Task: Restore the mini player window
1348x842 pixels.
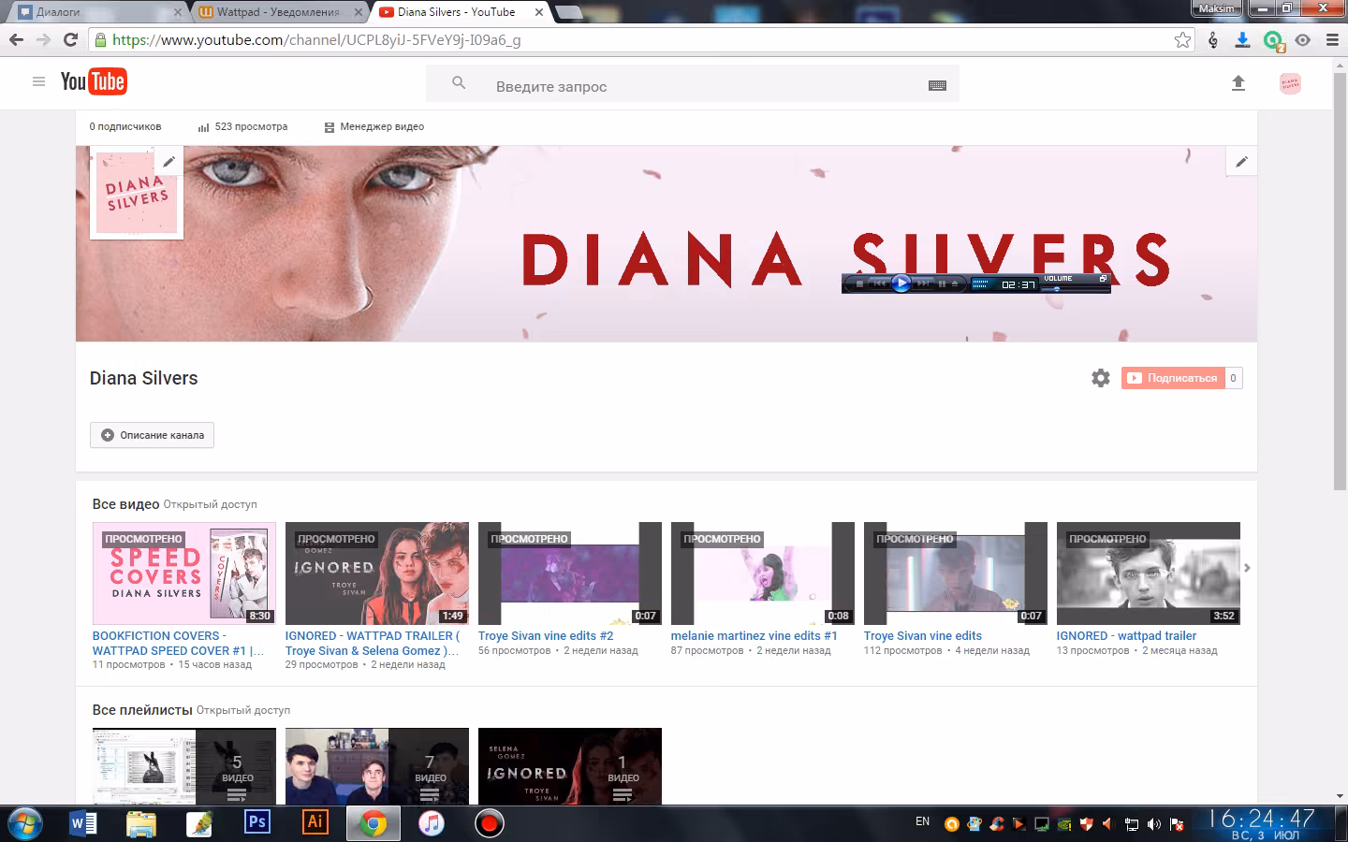Action: click(1103, 278)
